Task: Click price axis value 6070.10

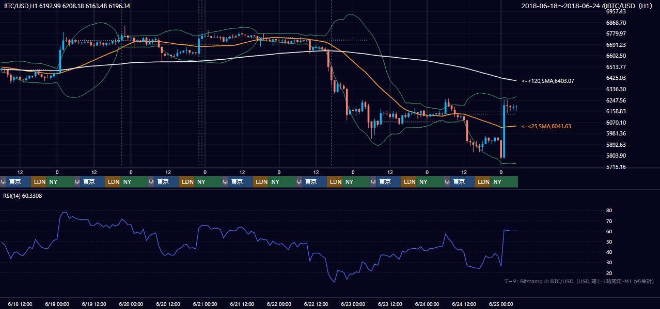Action: point(616,123)
